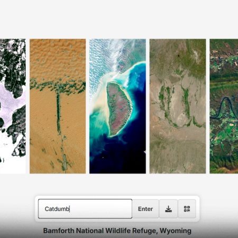Place cursor after the word Catdumb
The width and height of the screenshot is (238, 238).
(x=70, y=209)
